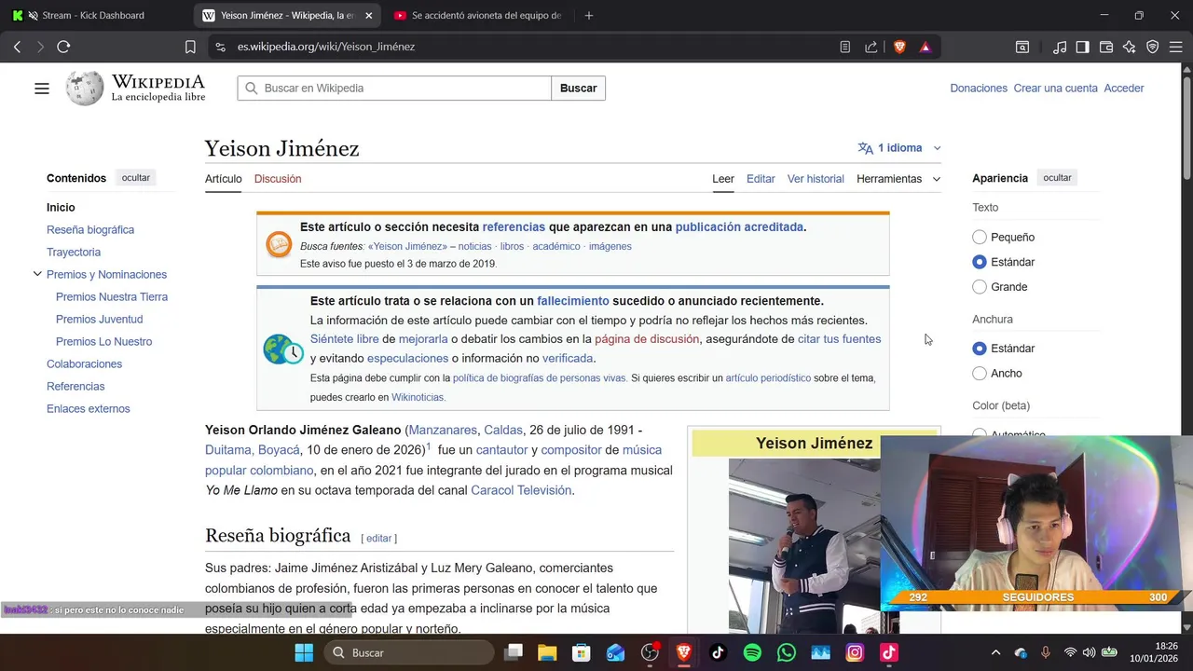Open the Editar tab

761,179
